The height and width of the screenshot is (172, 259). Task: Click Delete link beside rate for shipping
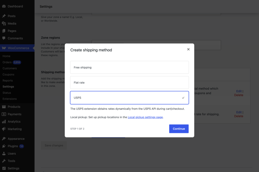pyautogui.click(x=239, y=116)
